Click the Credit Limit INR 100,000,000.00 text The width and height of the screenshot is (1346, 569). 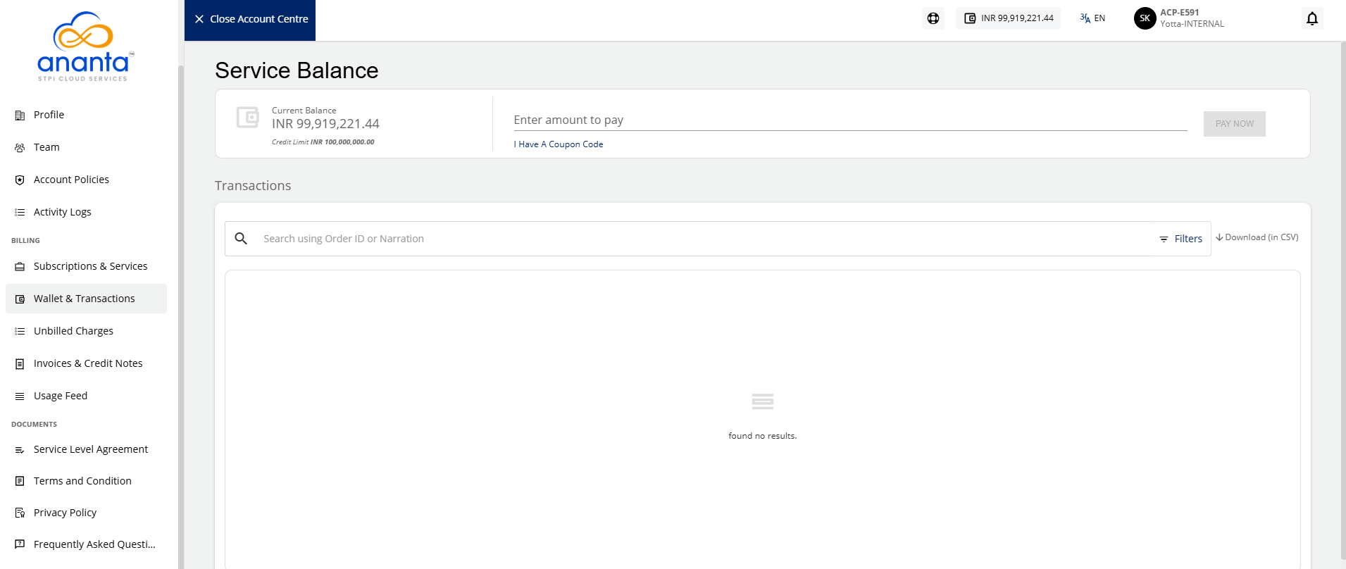coord(323,142)
